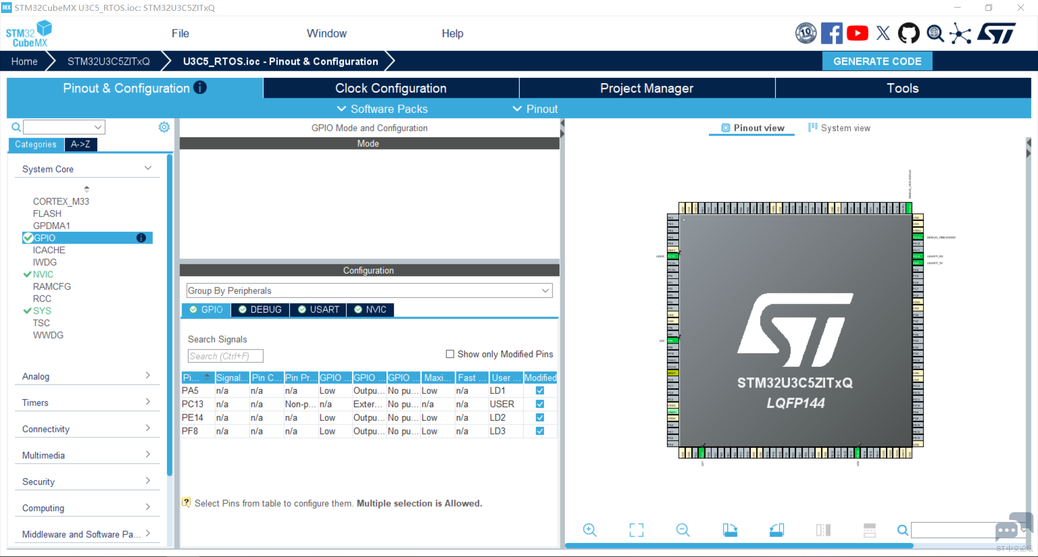Screen dimensions: 1038x557
Task: Click the Search Signals input field
Action: pos(225,356)
